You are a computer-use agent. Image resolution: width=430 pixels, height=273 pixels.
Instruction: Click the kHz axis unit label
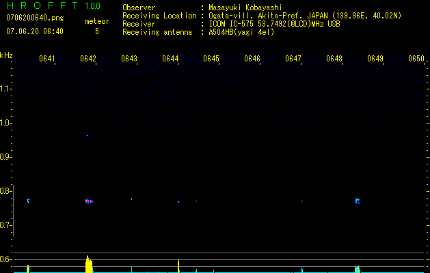point(6,55)
